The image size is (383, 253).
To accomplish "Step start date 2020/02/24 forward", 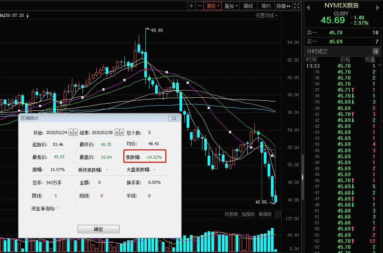I will click(76, 132).
